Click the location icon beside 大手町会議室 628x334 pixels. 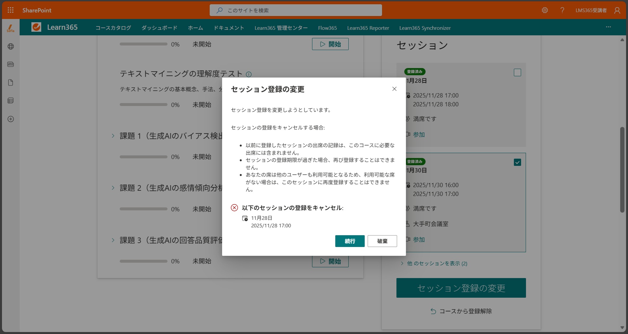(408, 224)
